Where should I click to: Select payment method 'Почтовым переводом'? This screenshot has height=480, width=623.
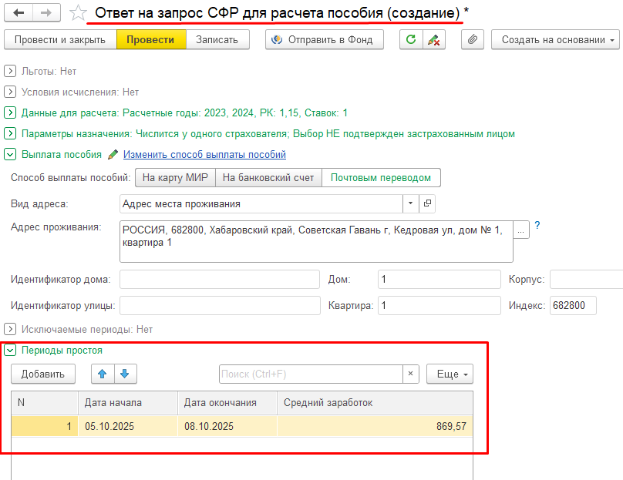click(x=381, y=177)
